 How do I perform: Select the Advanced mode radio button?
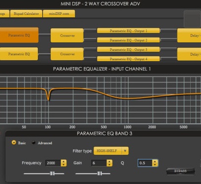click(x=33, y=143)
